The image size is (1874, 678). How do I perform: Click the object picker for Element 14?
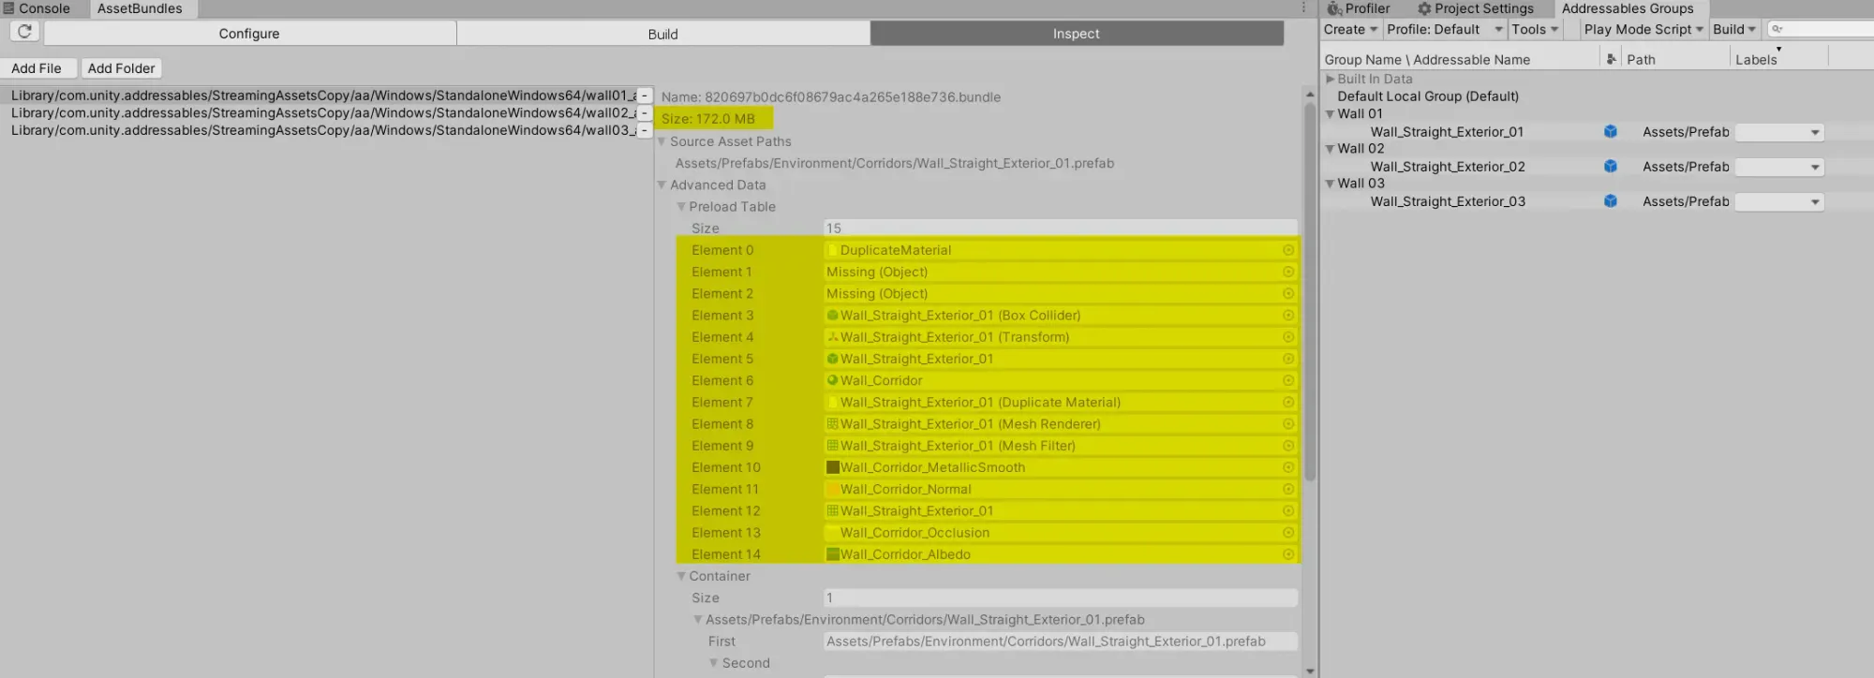1288,554
